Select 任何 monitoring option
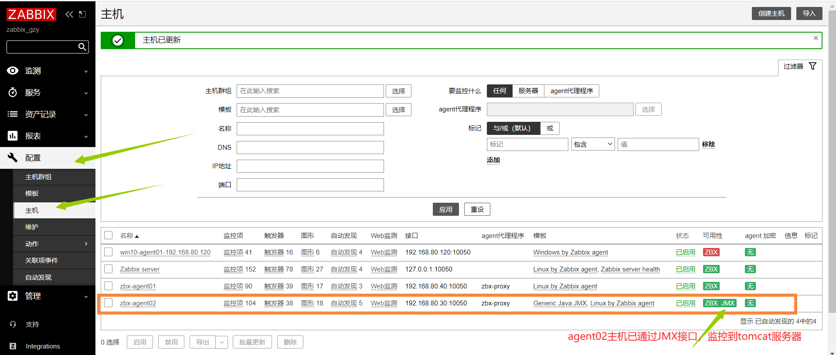The width and height of the screenshot is (836, 355). 500,90
